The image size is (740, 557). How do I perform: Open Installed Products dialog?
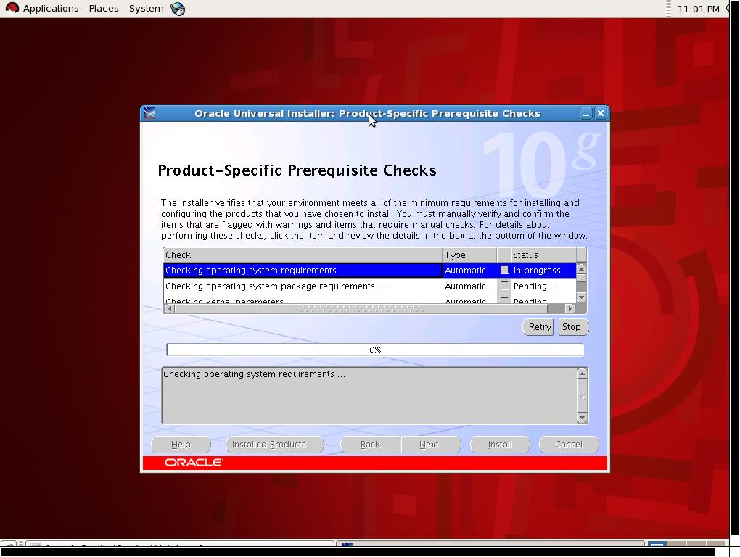tap(274, 445)
